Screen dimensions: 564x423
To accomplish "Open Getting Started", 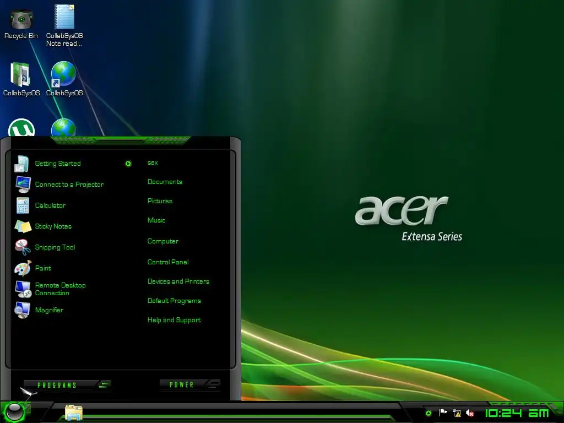I will (x=58, y=164).
